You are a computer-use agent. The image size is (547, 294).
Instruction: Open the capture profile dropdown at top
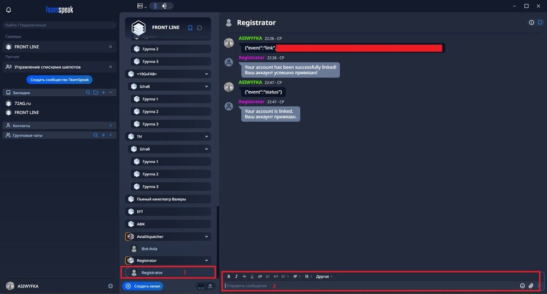142,6
